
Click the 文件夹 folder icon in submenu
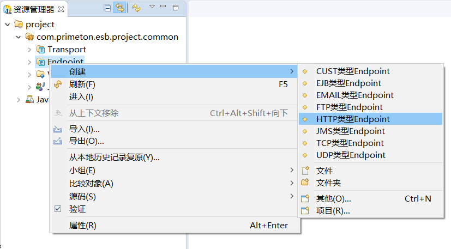point(305,183)
